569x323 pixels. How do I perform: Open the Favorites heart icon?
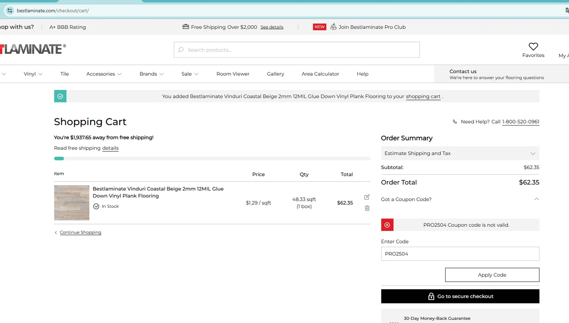pos(533,47)
